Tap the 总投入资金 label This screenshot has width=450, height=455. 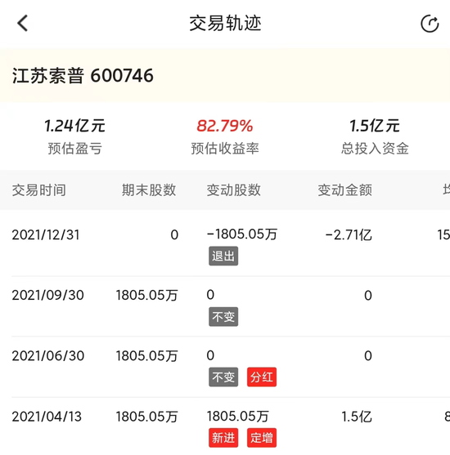(375, 149)
